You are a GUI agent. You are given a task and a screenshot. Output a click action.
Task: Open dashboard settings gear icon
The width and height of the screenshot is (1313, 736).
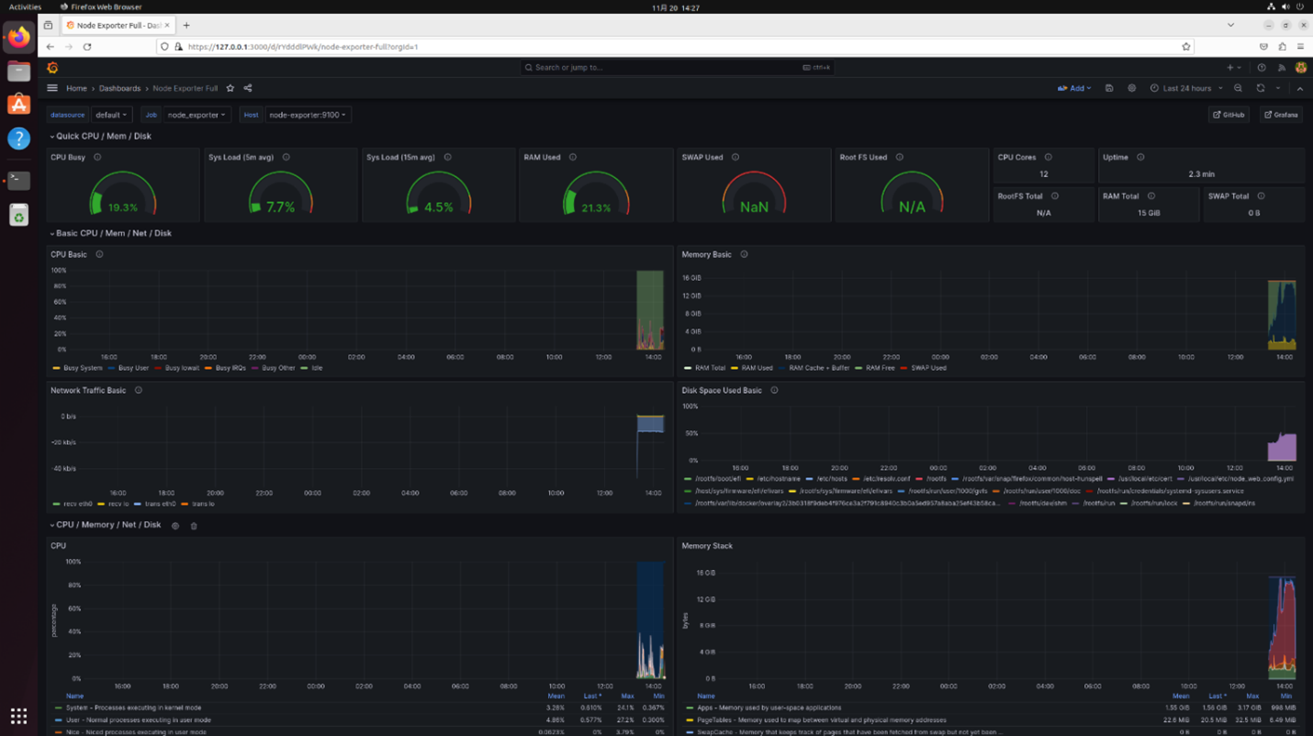(1131, 88)
